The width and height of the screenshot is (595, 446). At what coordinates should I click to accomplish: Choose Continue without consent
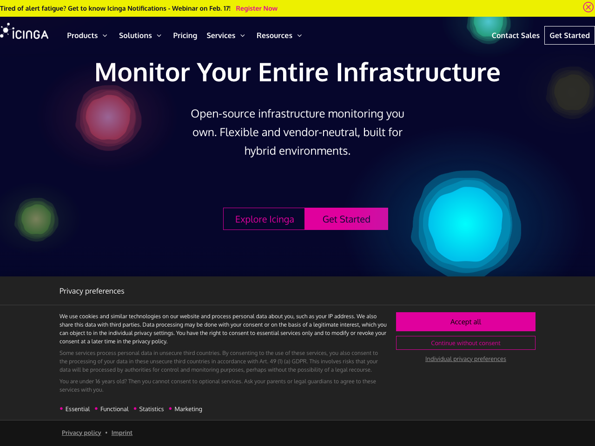465,342
